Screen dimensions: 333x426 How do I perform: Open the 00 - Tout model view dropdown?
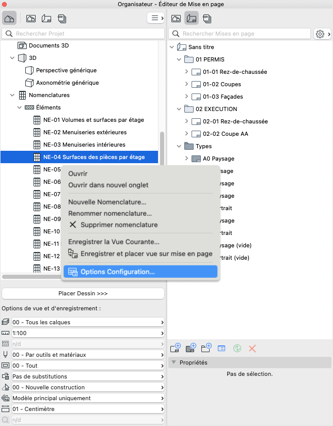(88, 366)
